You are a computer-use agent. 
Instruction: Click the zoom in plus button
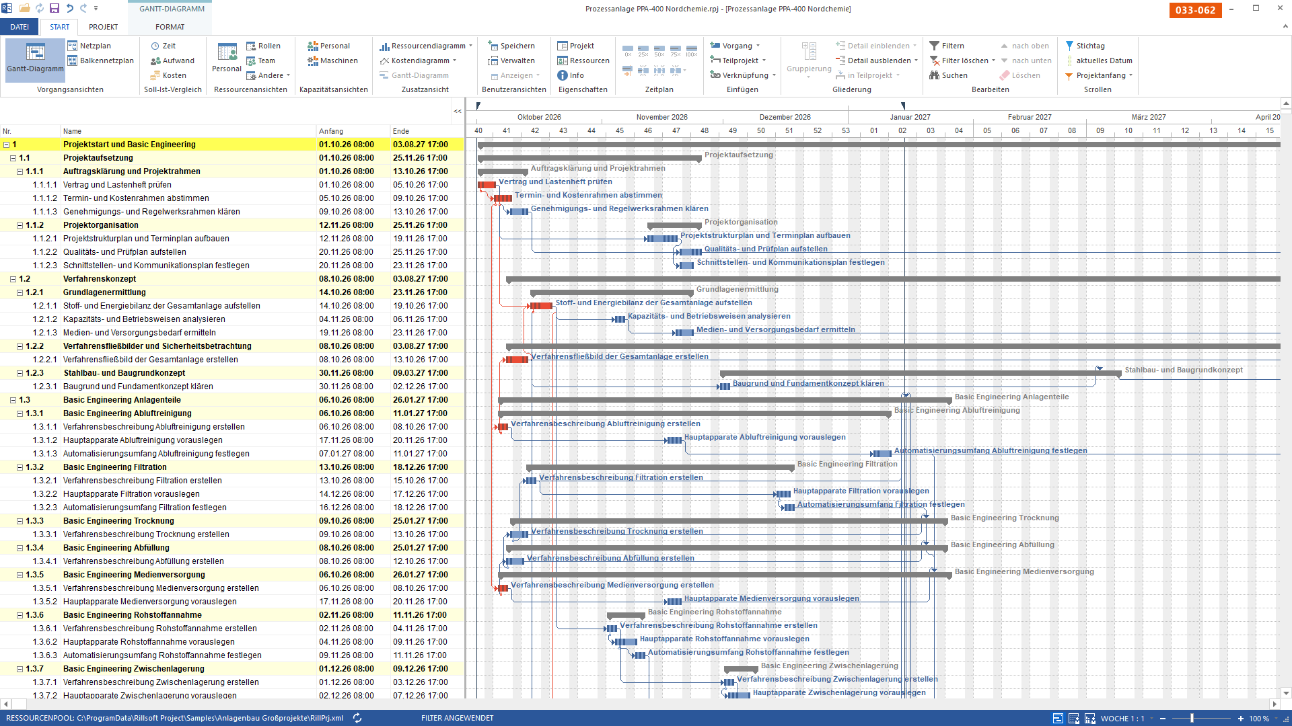click(1241, 718)
